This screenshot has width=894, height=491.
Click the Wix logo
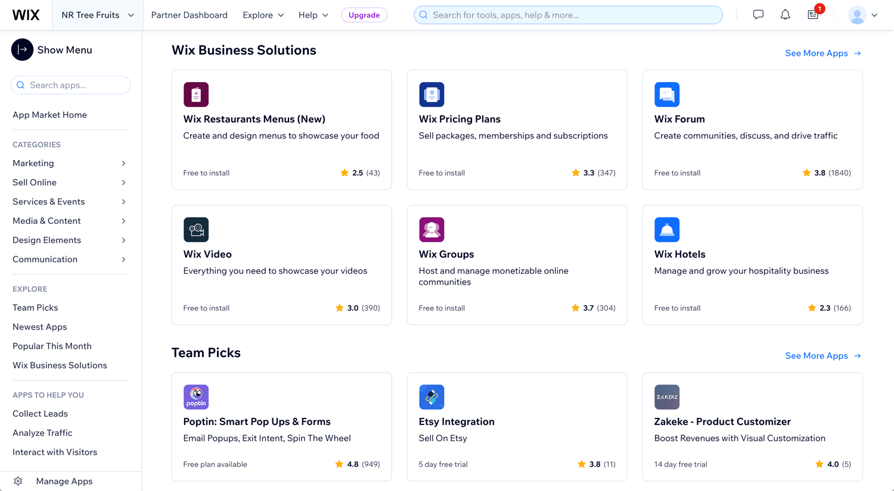point(26,15)
